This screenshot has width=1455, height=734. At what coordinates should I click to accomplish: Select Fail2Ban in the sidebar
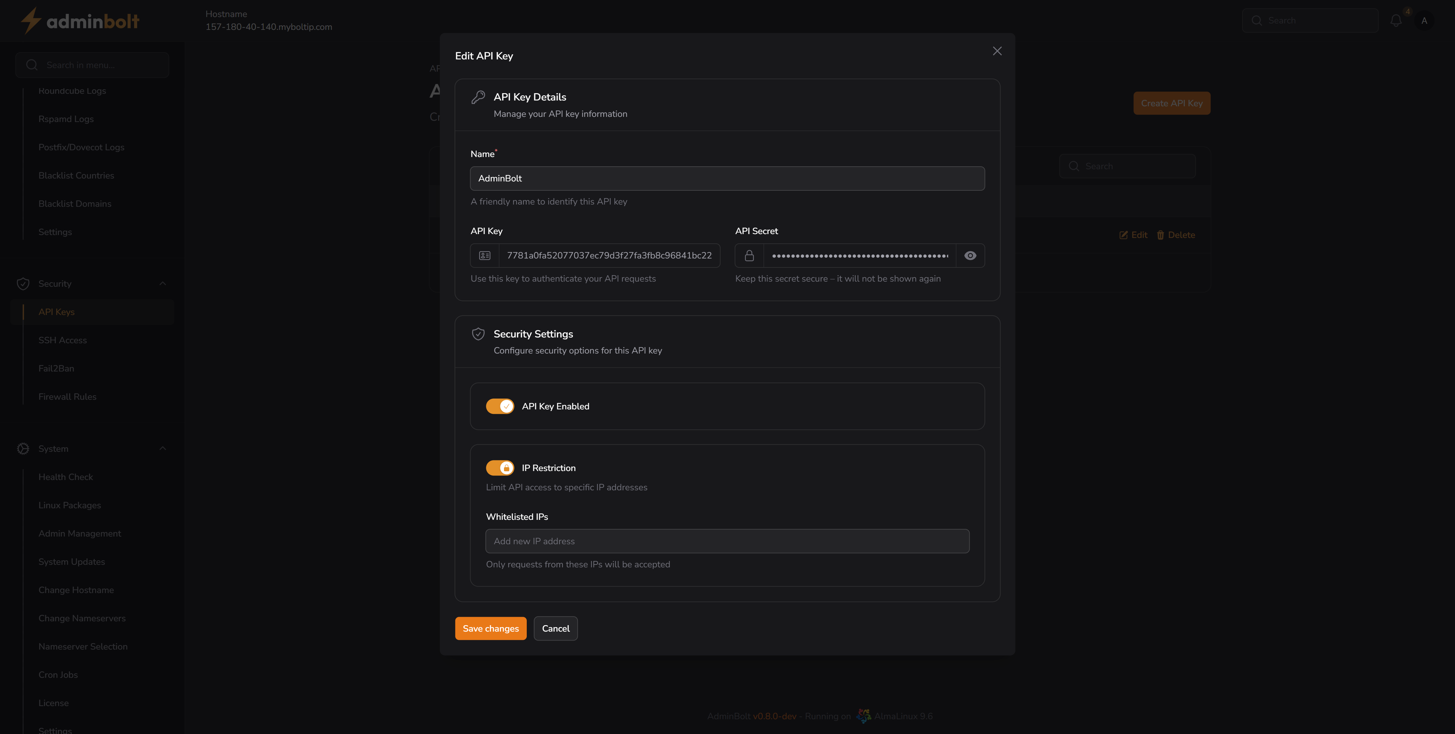pyautogui.click(x=56, y=368)
